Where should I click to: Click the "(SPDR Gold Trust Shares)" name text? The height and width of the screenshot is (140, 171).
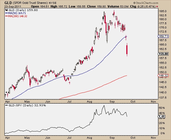[30, 3]
